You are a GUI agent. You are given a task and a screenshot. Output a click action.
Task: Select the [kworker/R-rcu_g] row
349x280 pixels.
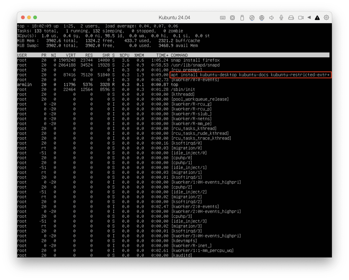pyautogui.click(x=173, y=104)
